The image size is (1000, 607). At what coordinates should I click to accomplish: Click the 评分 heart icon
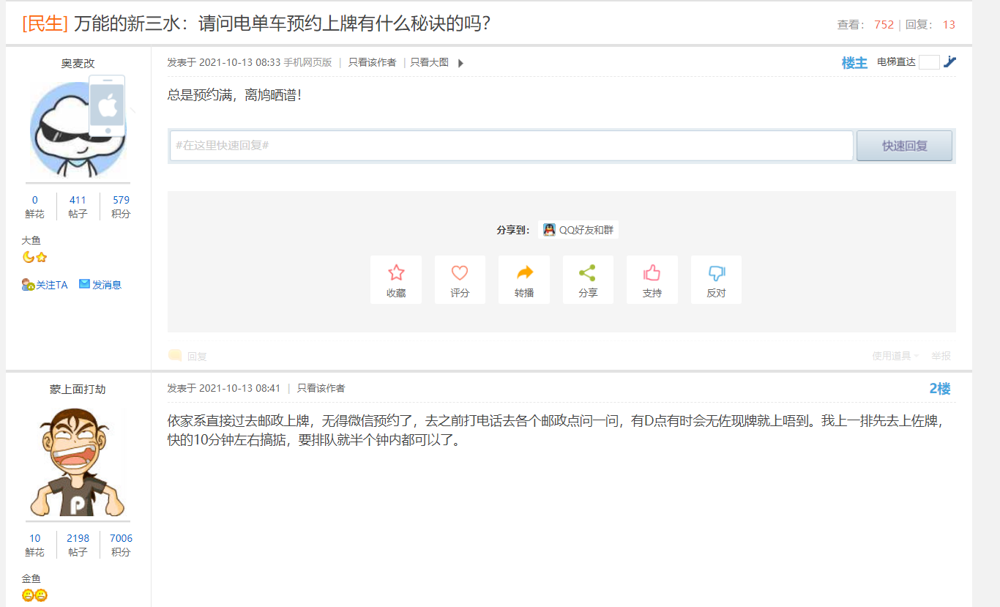point(460,273)
